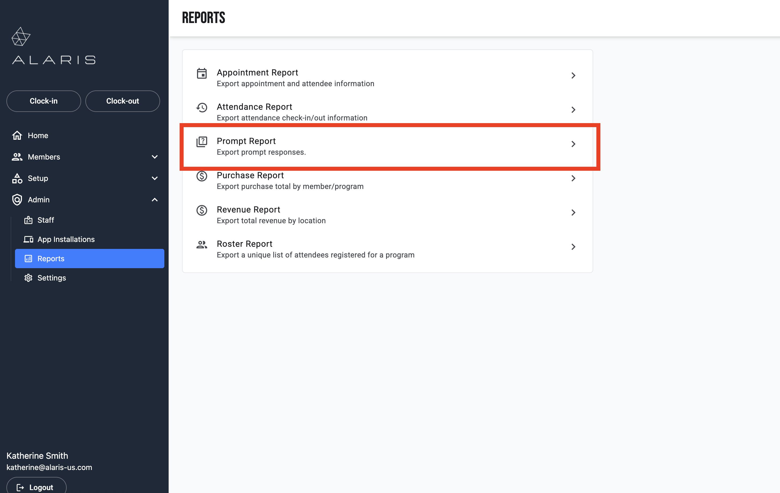Click the Admin shield icon
Viewport: 780px width, 493px height.
tap(17, 200)
